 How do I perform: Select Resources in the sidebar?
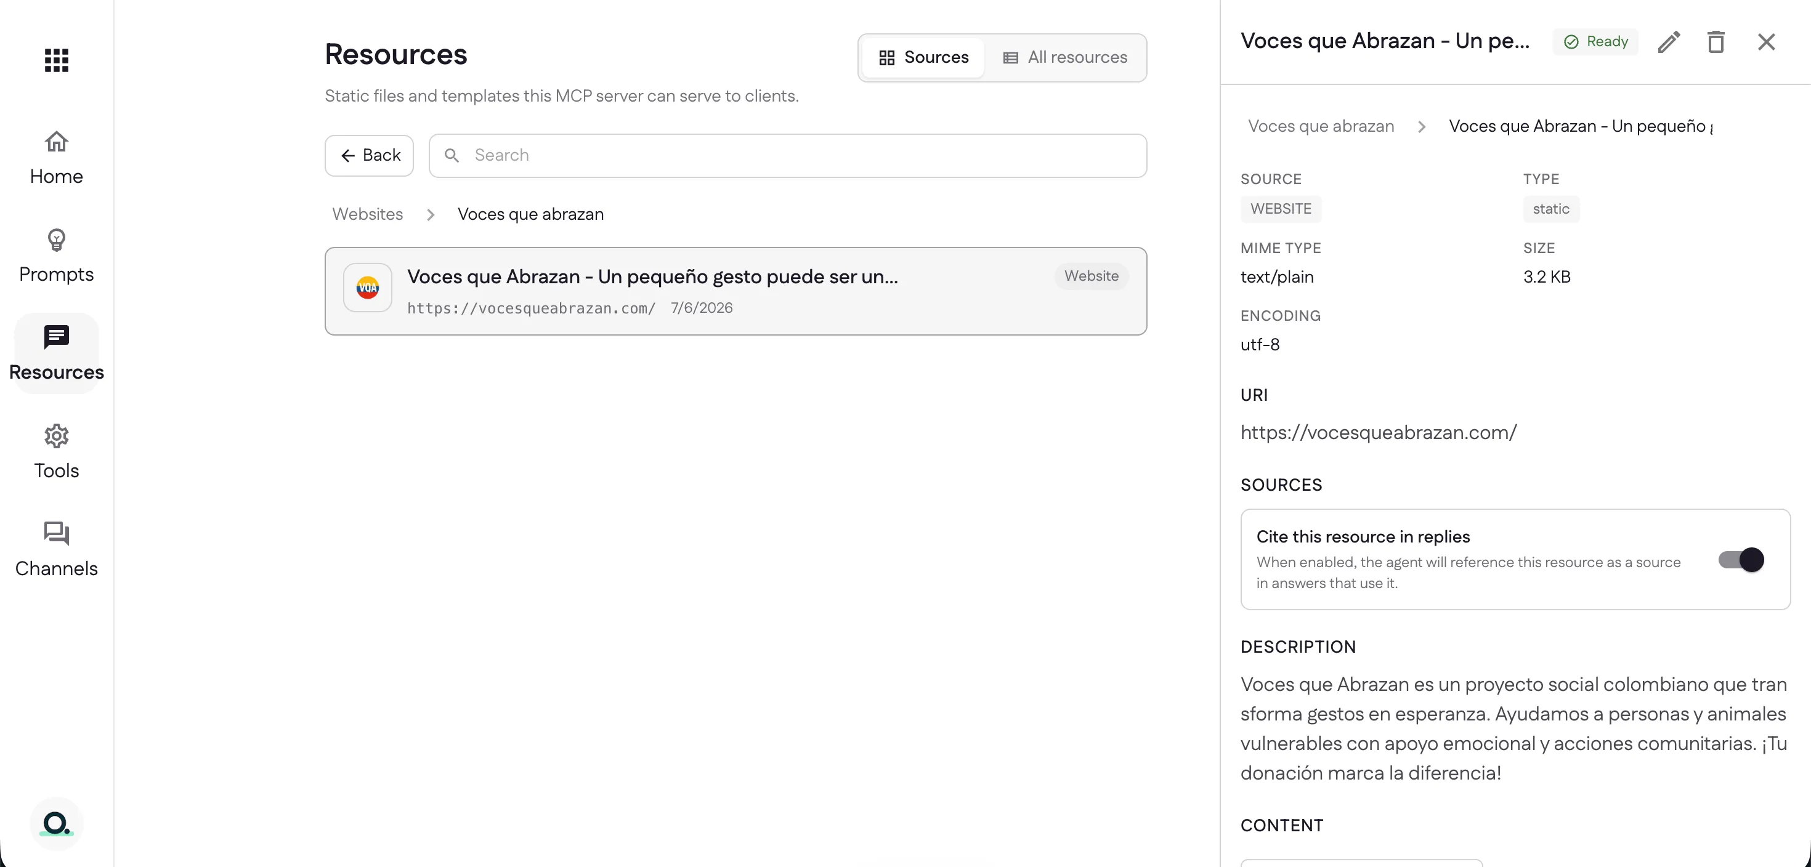point(56,353)
